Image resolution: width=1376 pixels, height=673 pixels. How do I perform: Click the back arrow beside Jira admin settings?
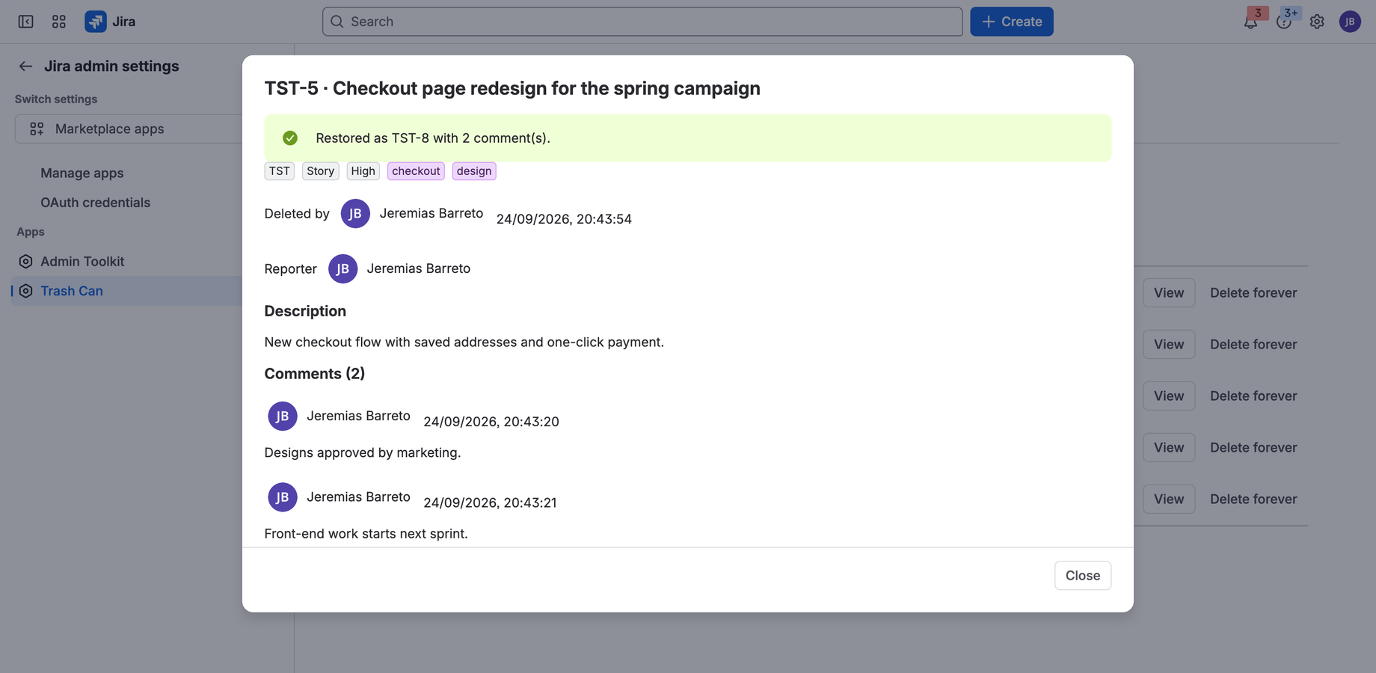point(25,67)
